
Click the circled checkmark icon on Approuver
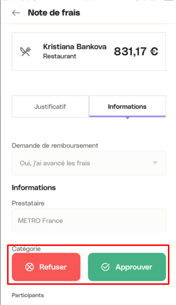[106, 267]
